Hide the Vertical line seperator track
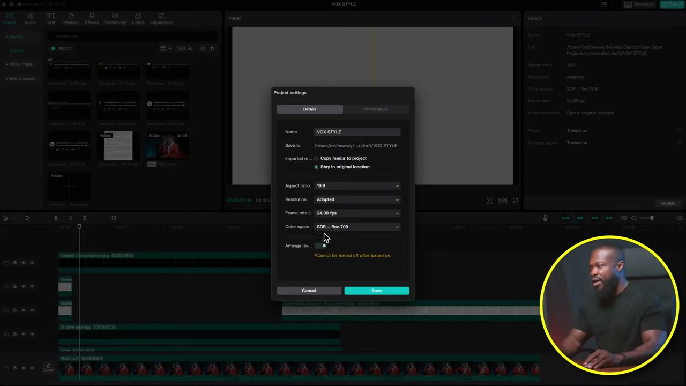Image resolution: width=686 pixels, height=386 pixels. click(24, 263)
